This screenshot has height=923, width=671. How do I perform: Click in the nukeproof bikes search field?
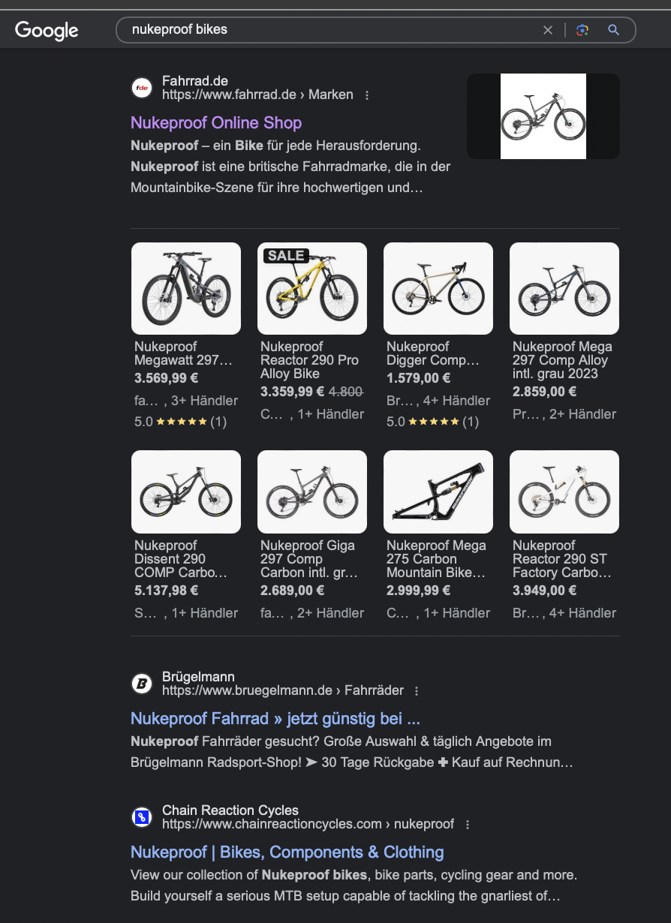pyautogui.click(x=330, y=30)
